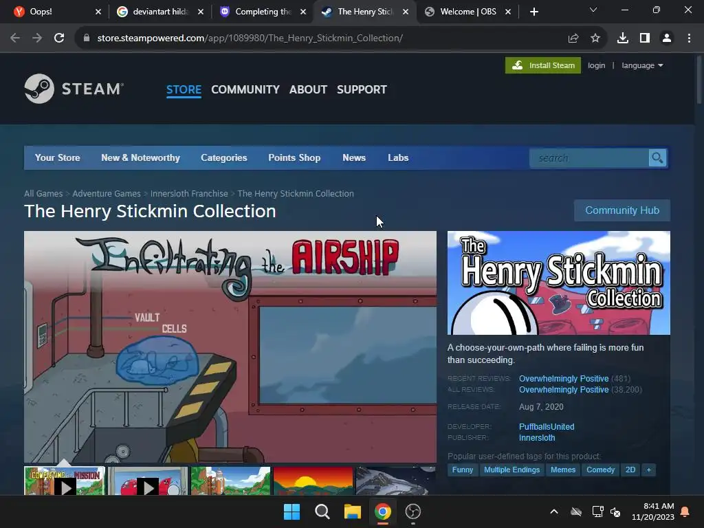Click the Comedy tag

click(600, 470)
